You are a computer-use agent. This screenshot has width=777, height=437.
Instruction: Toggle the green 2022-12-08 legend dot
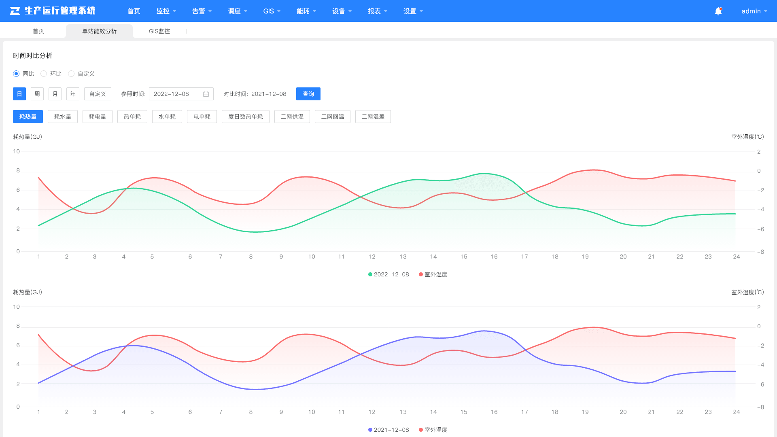click(370, 274)
